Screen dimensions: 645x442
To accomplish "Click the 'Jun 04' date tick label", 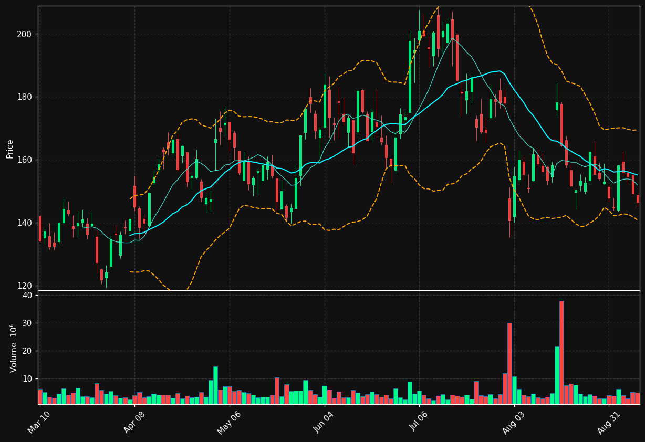I will pos(324,422).
